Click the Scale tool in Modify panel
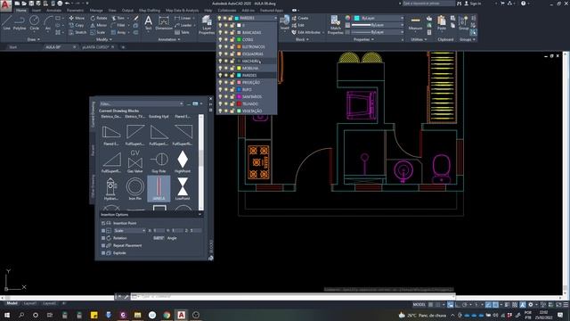The image size is (570, 321). point(98,32)
